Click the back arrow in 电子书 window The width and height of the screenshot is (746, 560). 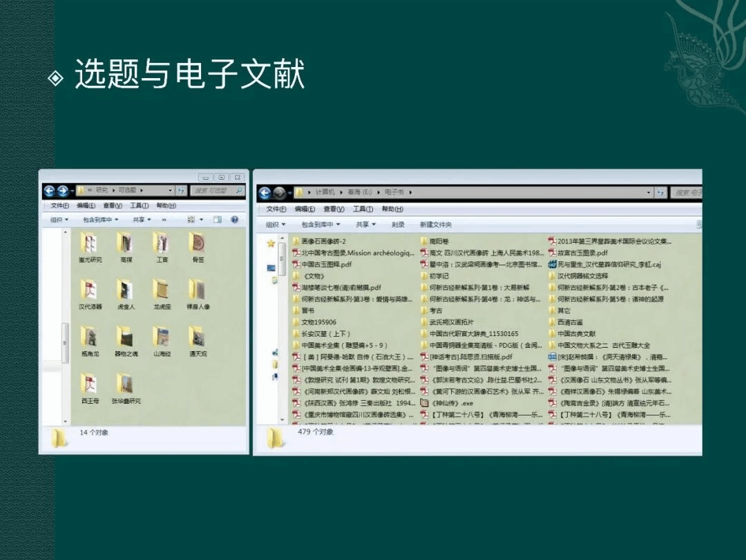(x=264, y=192)
